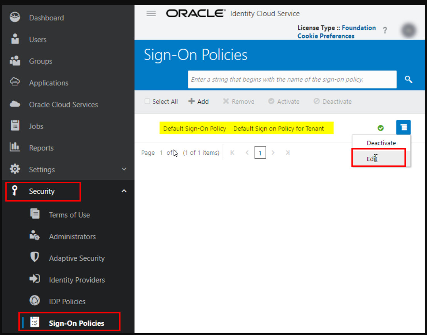Click the green active status check icon
Viewport: 427px width, 335px height.
380,128
